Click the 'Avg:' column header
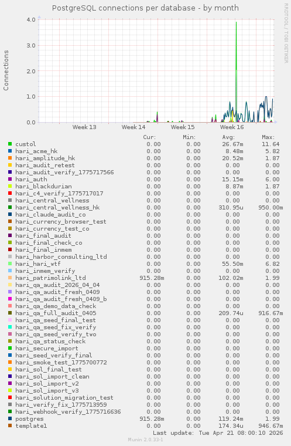291x446 pixels. [228, 137]
